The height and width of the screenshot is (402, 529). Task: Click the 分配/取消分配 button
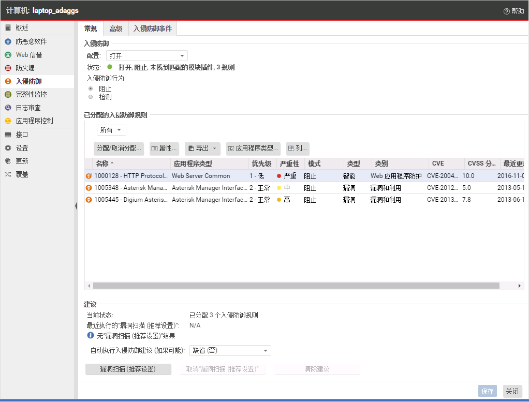(x=119, y=148)
